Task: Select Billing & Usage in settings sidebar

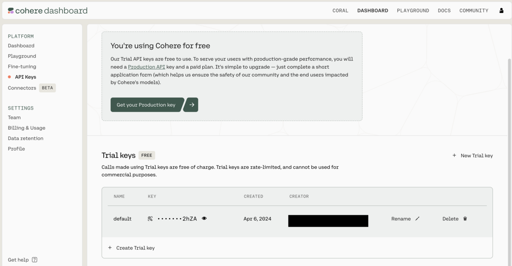Action: click(x=26, y=128)
